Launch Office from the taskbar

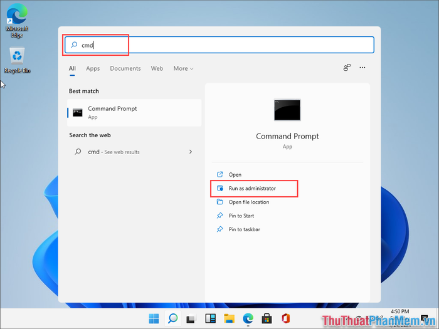pos(285,318)
